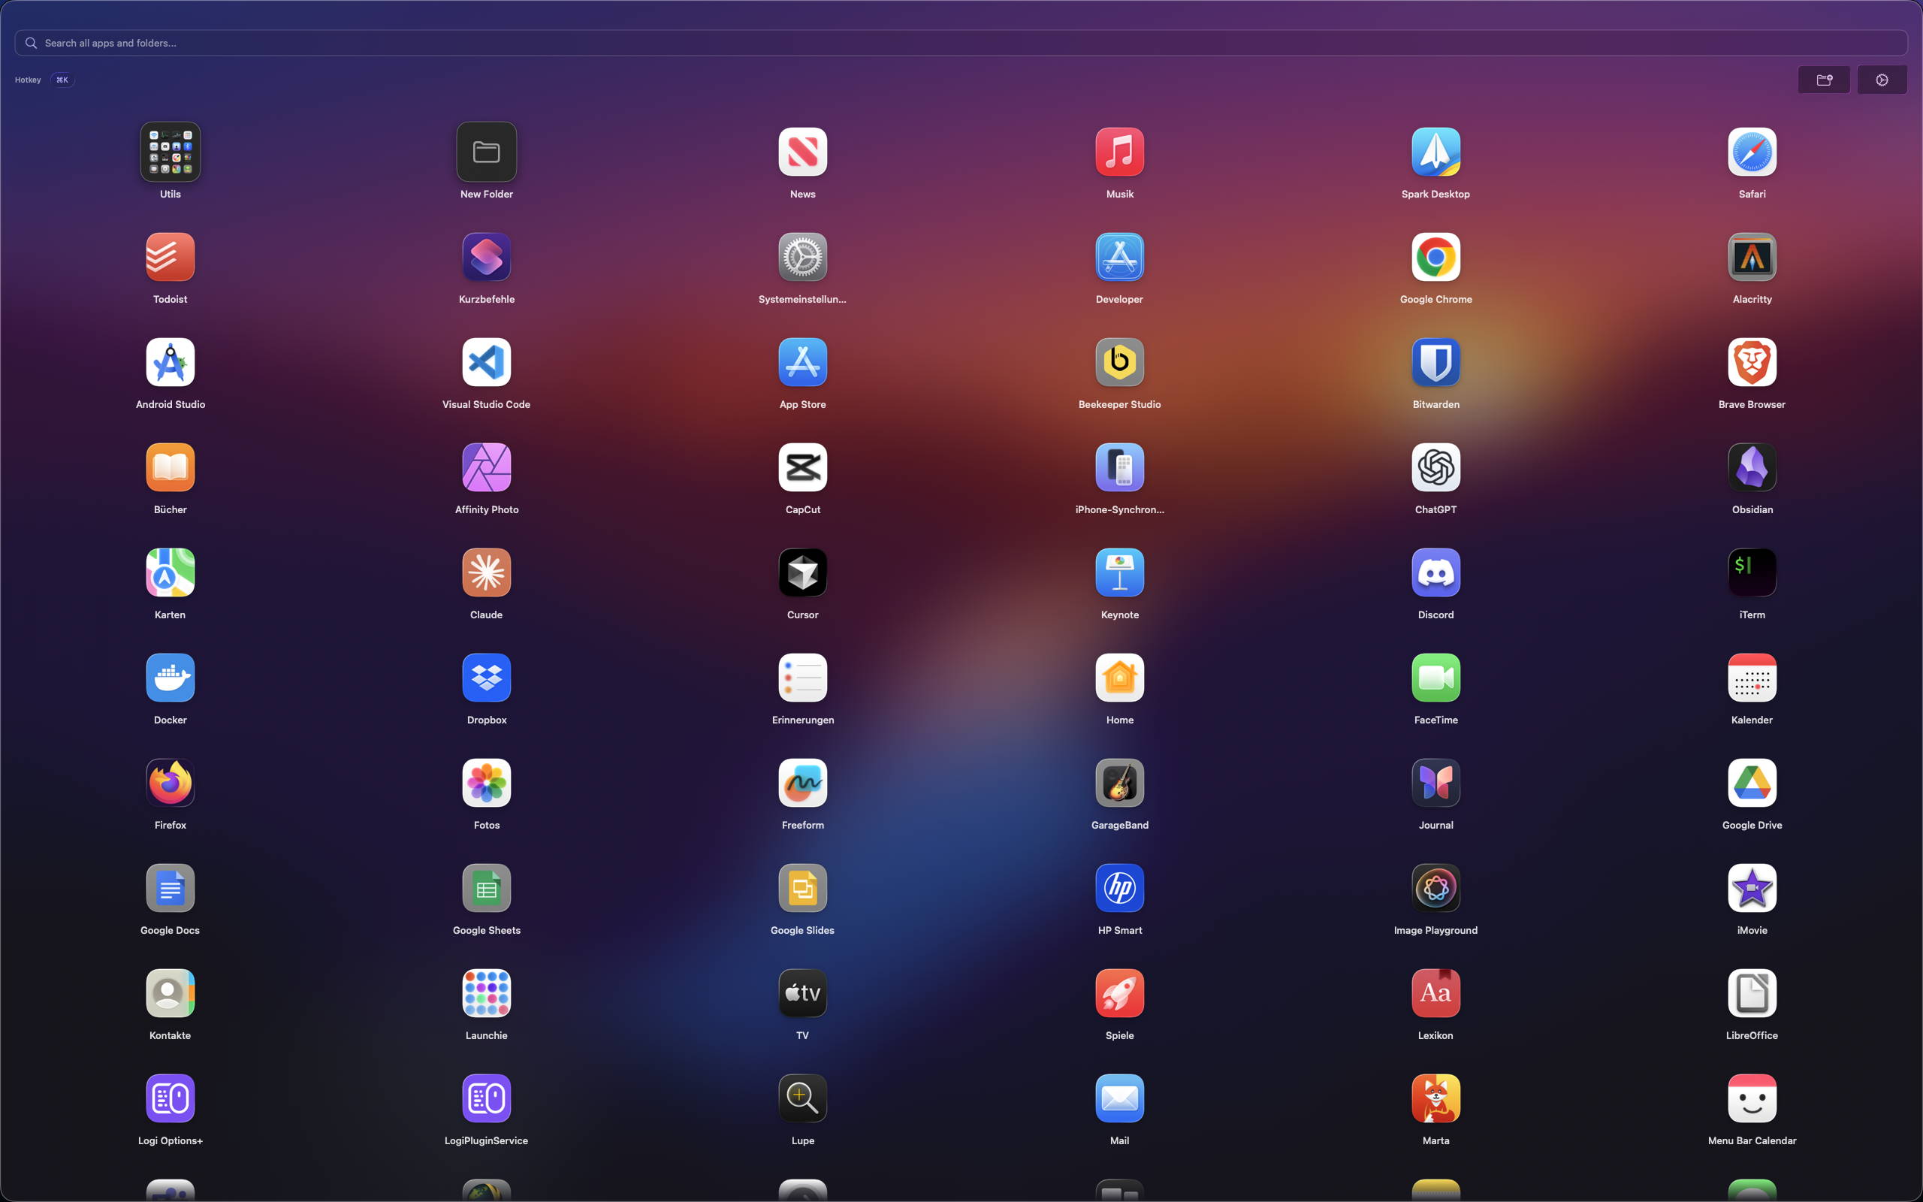Open the Claude app icon
Image resolution: width=1923 pixels, height=1202 pixels.
[x=486, y=572]
